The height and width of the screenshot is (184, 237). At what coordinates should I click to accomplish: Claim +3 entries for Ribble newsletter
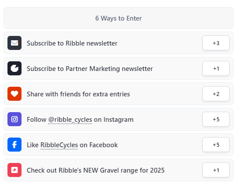coord(216,43)
